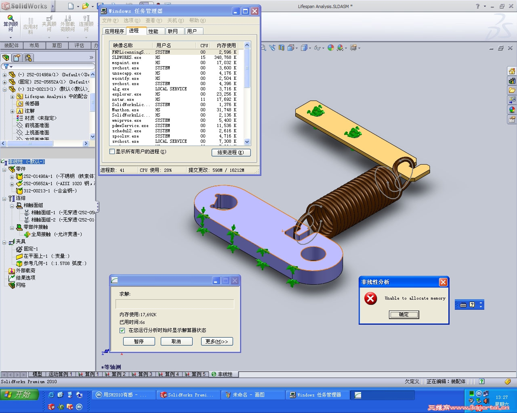Collapse the 夹具 fixtures node
517x413 pixels.
[x=4, y=242]
